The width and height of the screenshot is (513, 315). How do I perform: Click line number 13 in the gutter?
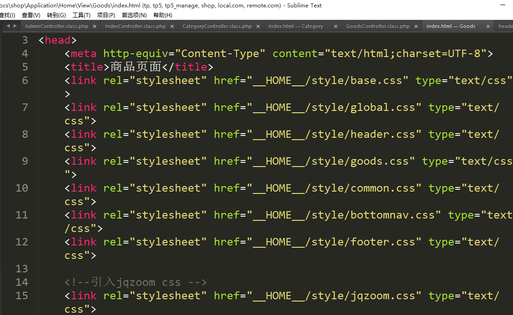coord(22,269)
